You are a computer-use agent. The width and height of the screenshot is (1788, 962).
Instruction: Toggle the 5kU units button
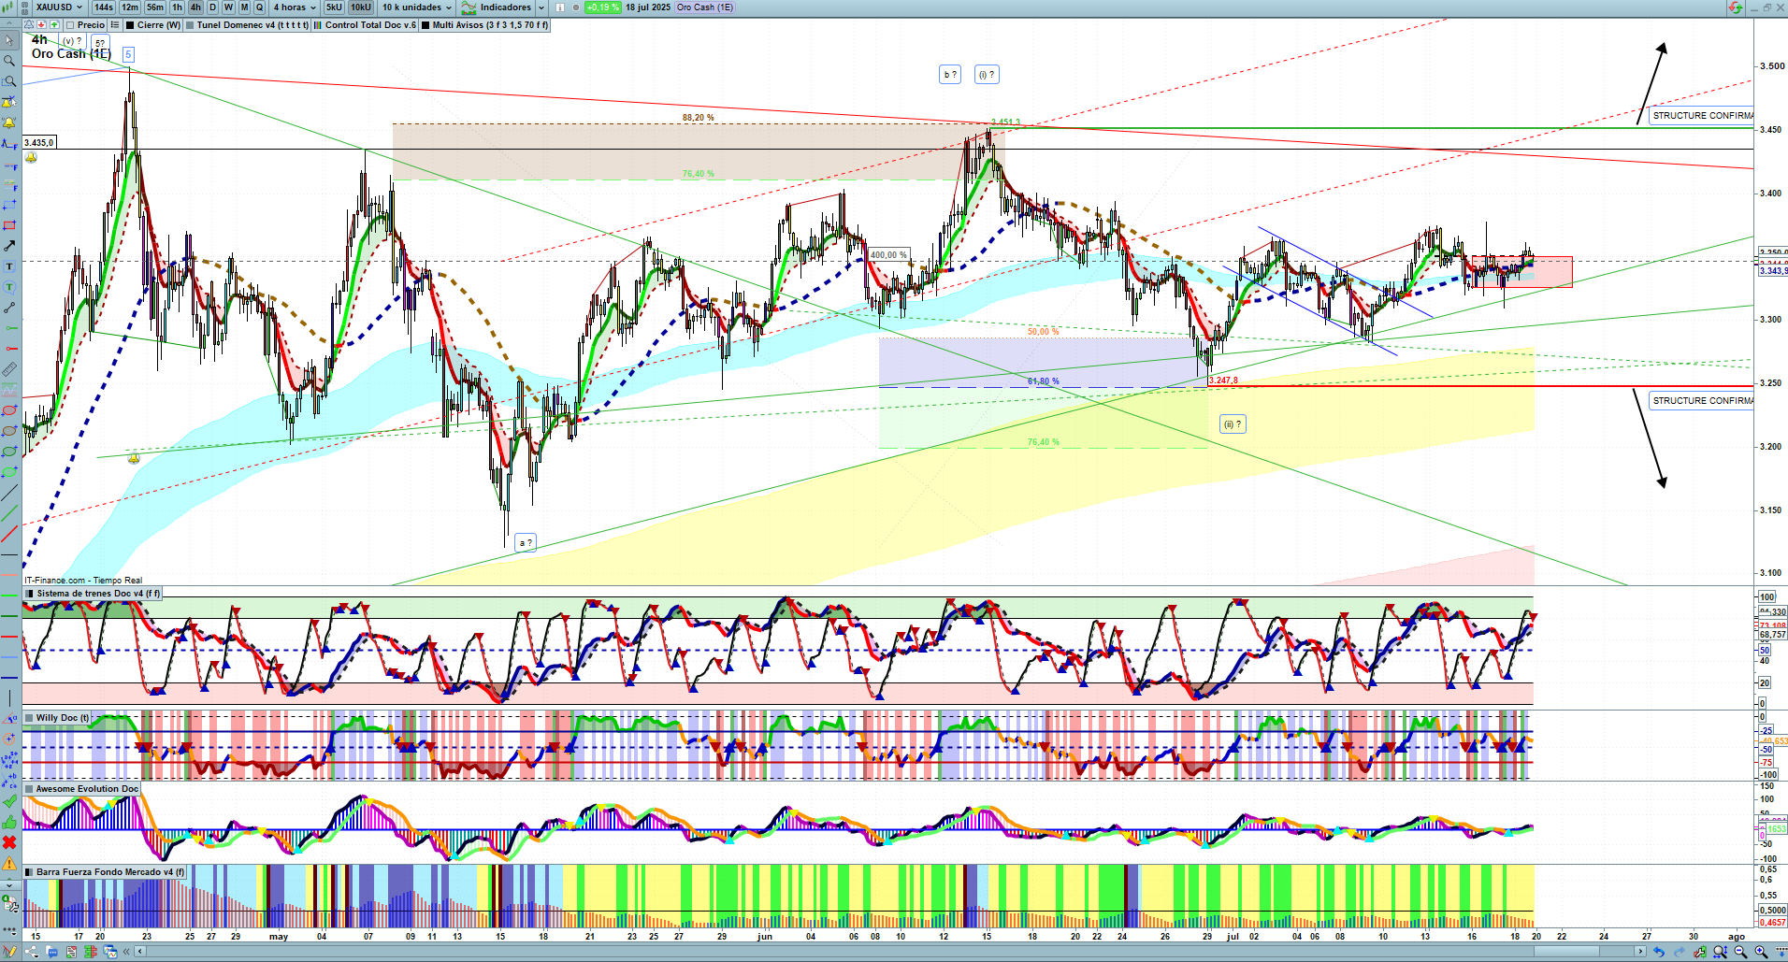point(334,7)
